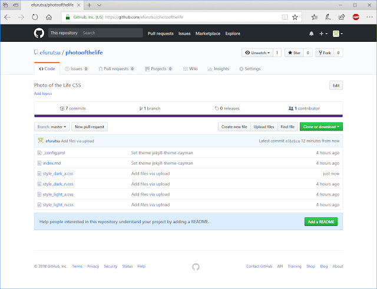Screen dimensions: 377x289
Task: Open Explore in top navigation
Action: [233, 34]
